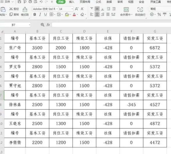The image size is (171, 154).
Task: Expand the 文件 menu arrow
Action: 13,2
